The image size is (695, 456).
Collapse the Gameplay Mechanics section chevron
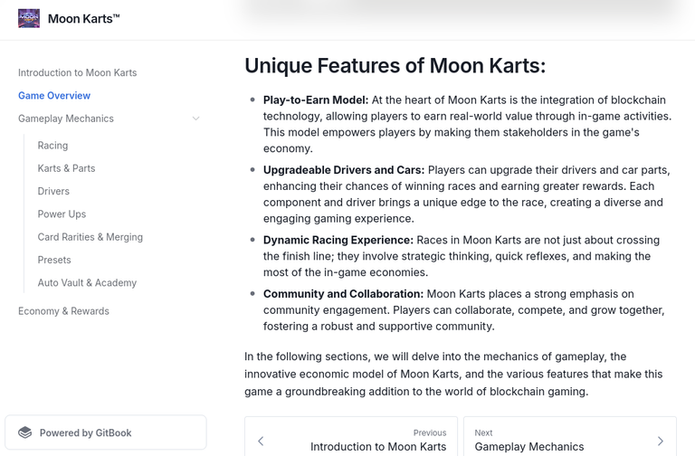point(195,119)
